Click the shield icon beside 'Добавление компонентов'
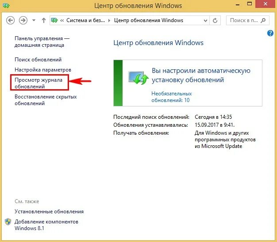 [x=8, y=222]
